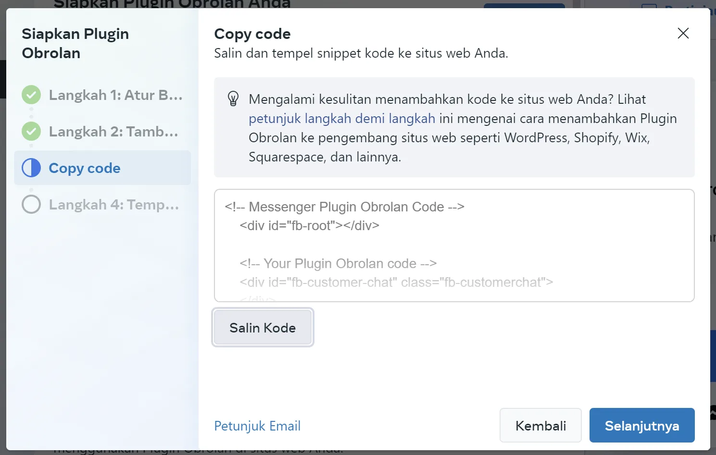
Task: Open the Langkah 1: Atur B… step
Action: (x=102, y=95)
